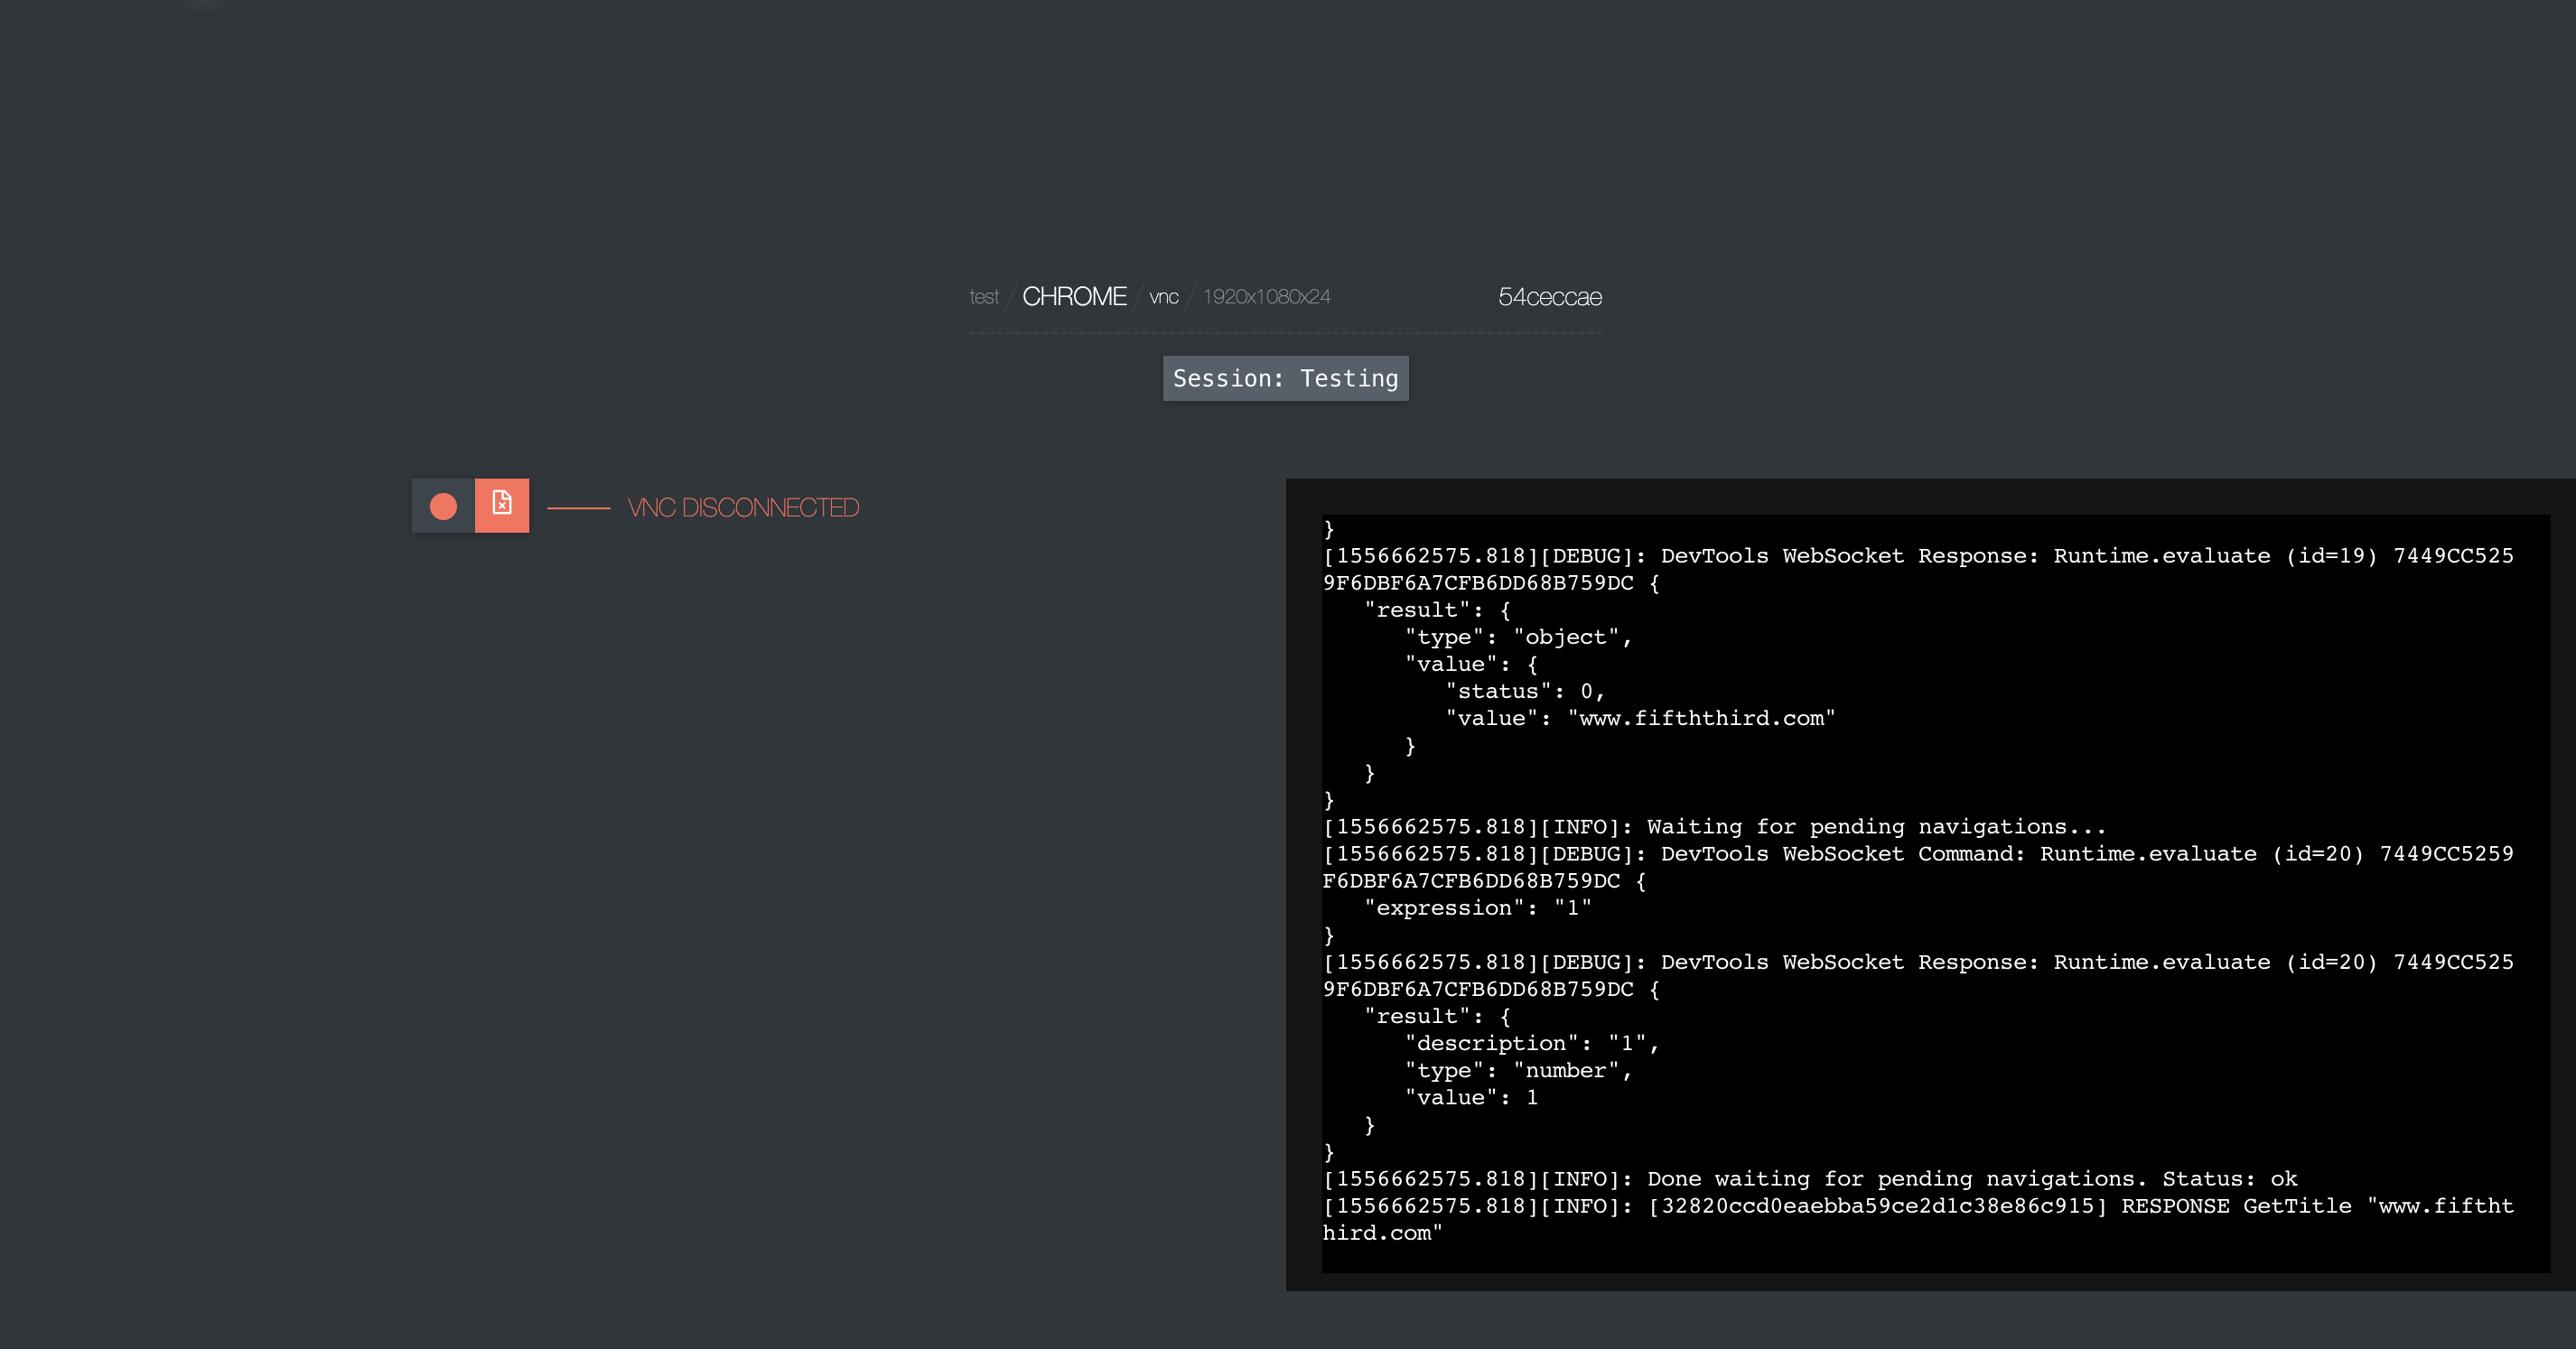
Task: Click the 'Waiting for pending navigations...' log line
Action: pyautogui.click(x=1714, y=827)
